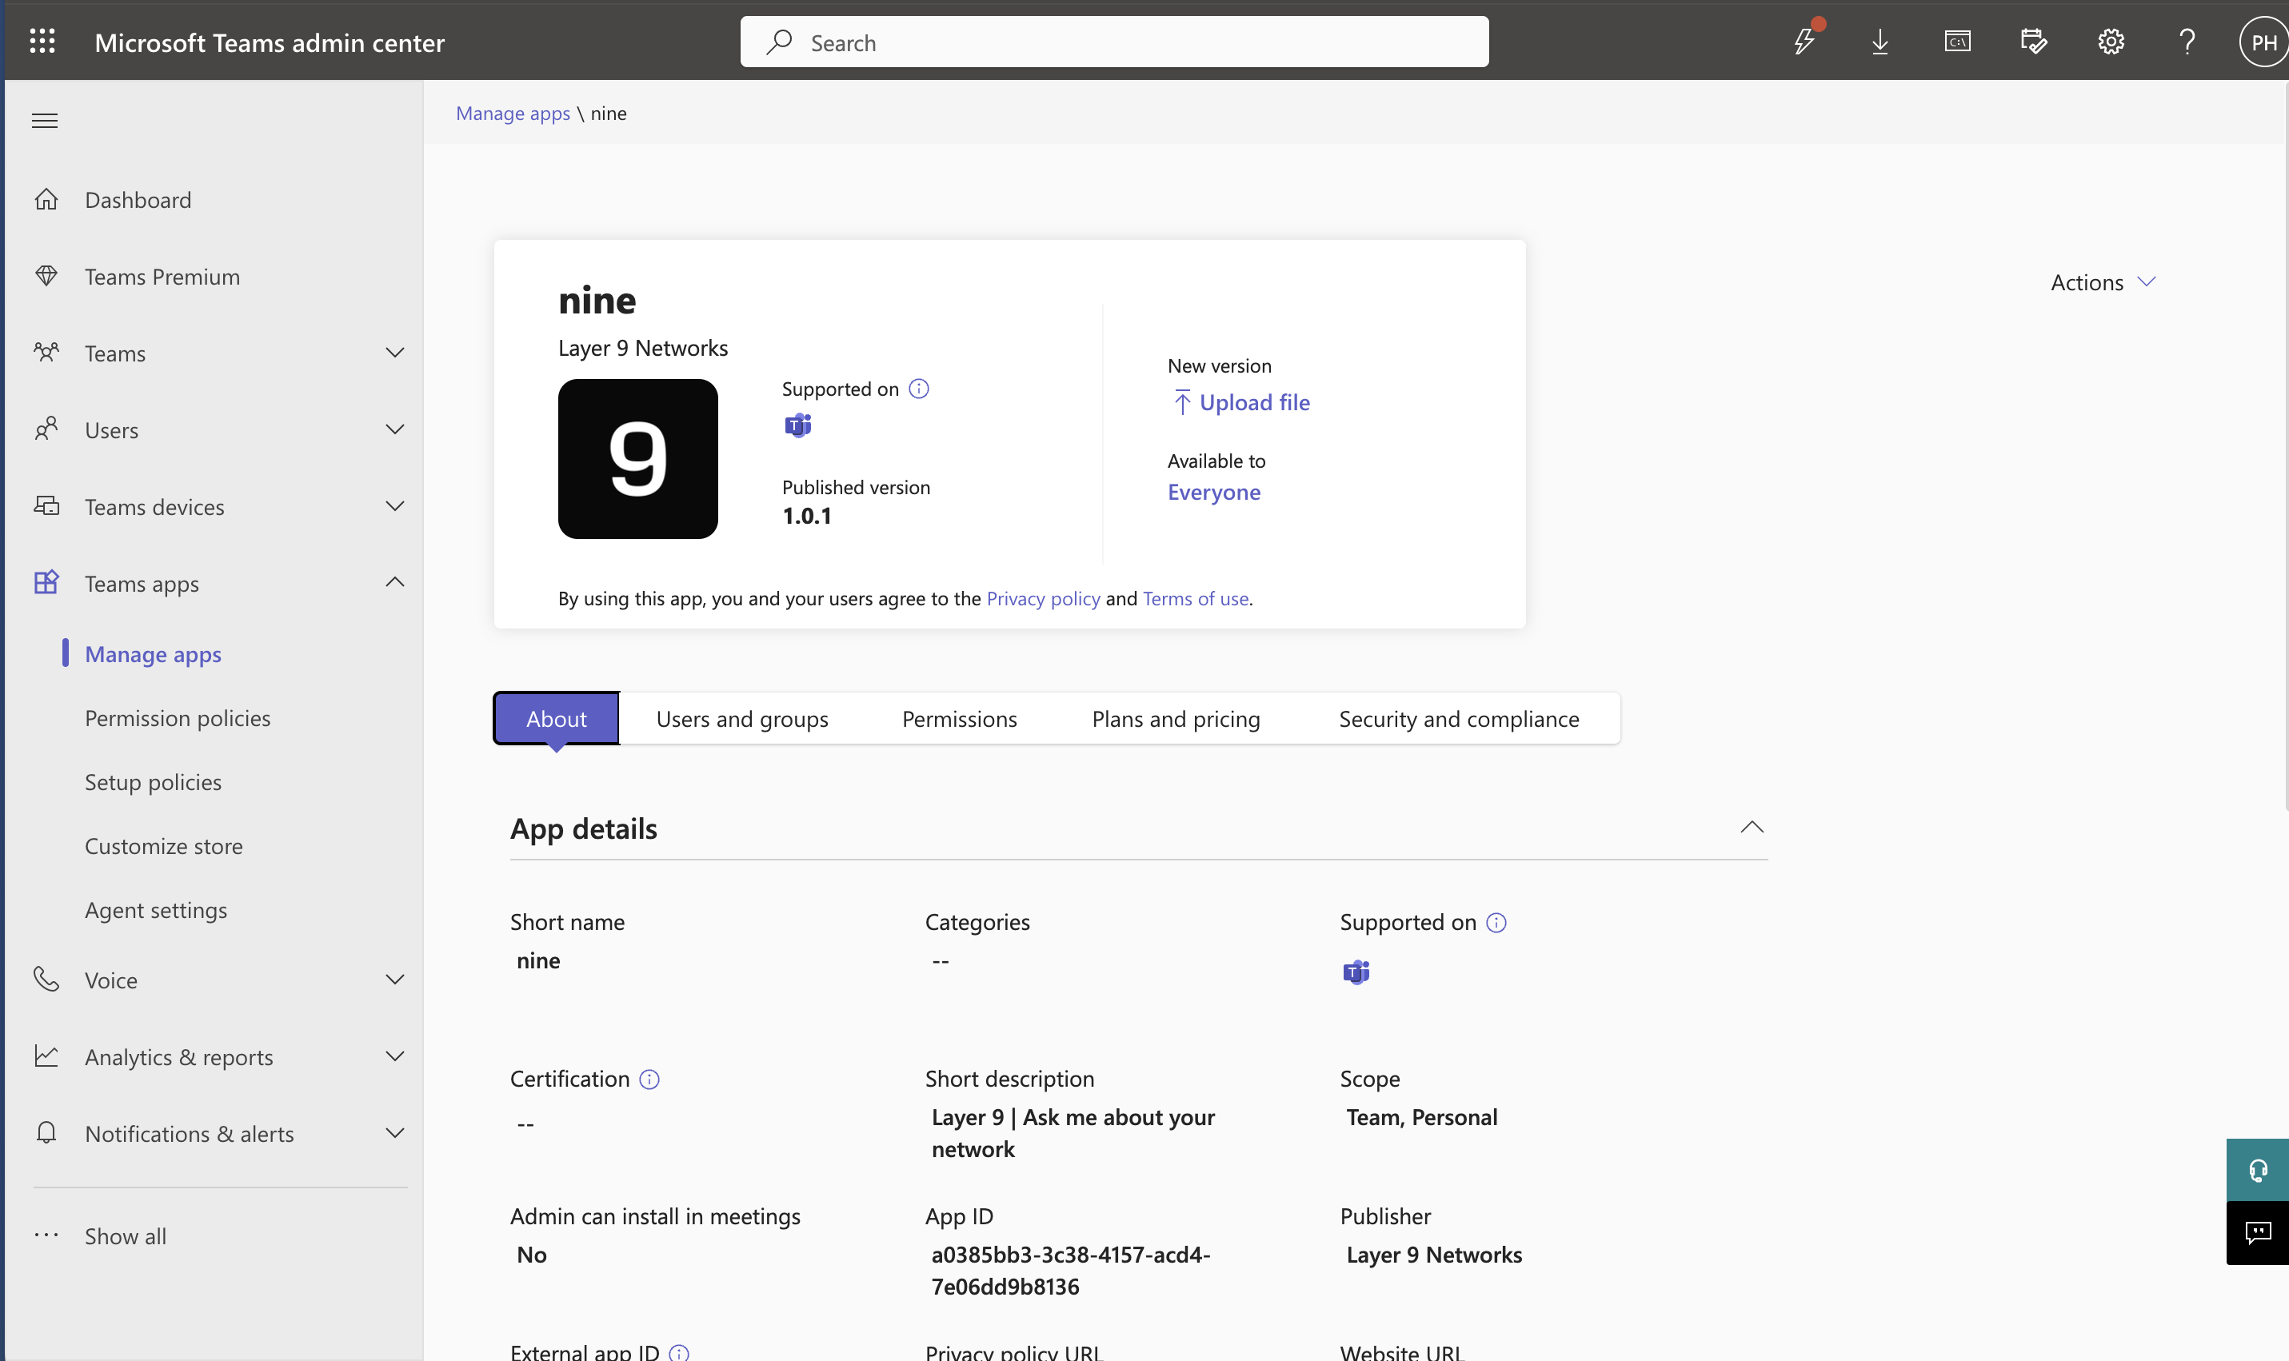Click the Team, Personal scope value

coord(1421,1116)
